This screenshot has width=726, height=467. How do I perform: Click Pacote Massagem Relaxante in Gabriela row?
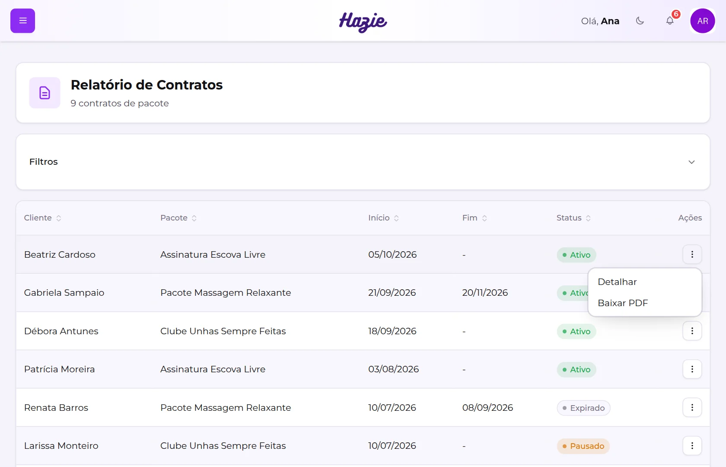(226, 293)
